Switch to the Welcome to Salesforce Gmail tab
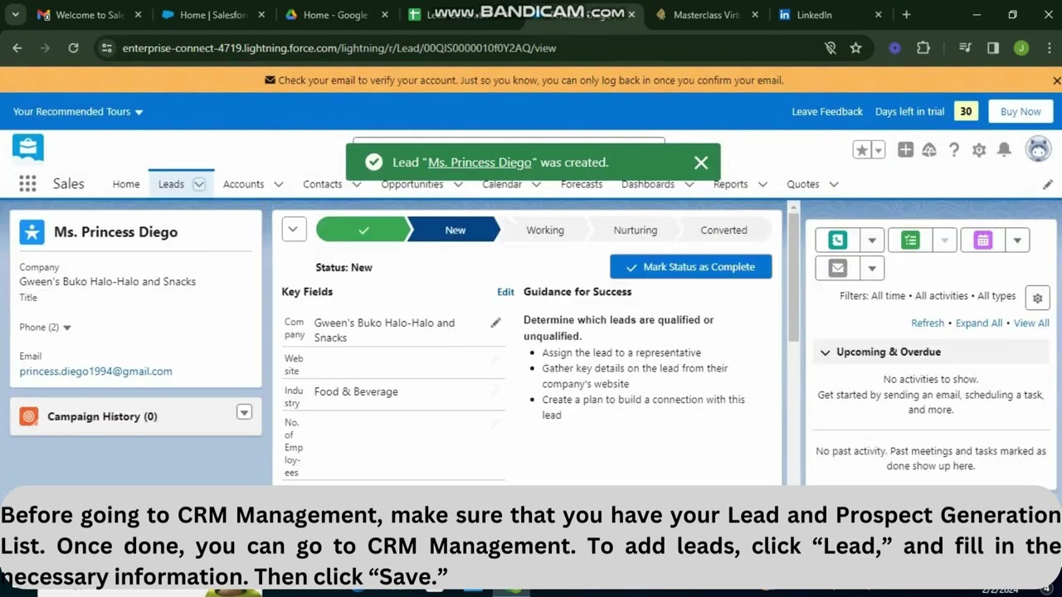 (x=90, y=15)
